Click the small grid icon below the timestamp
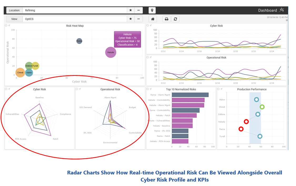This screenshot has width=296, height=186. pos(287,20)
